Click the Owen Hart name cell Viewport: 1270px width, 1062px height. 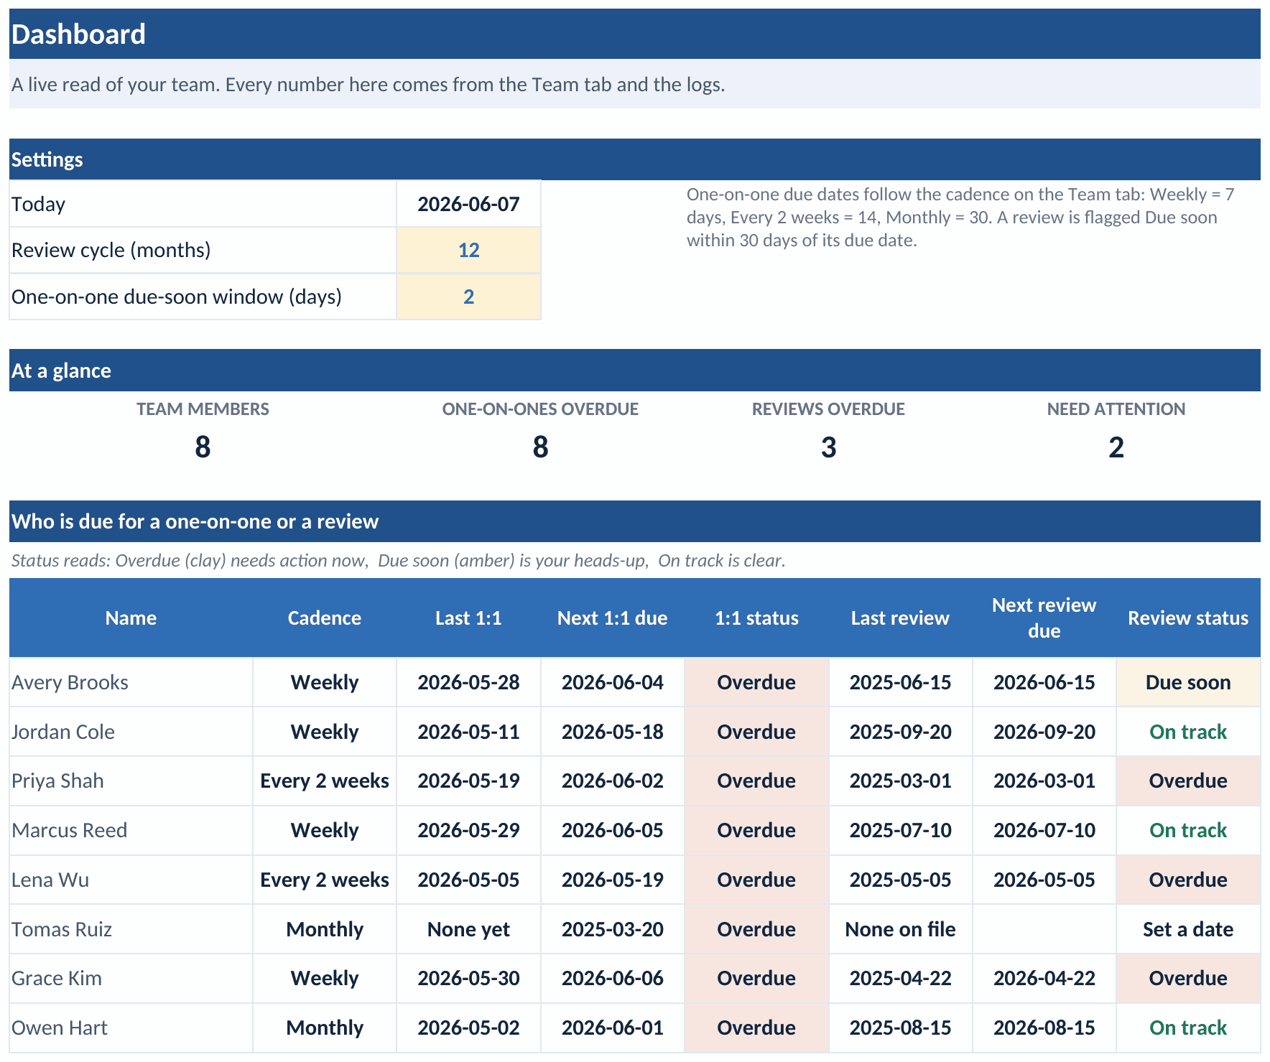pyautogui.click(x=131, y=1028)
